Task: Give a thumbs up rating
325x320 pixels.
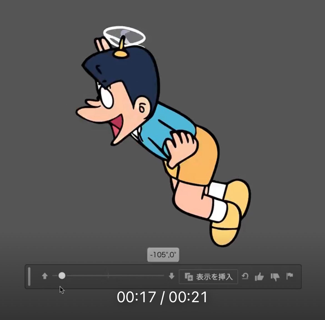Action: pos(259,277)
